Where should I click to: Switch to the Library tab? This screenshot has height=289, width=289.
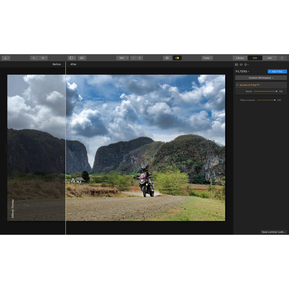(x=240, y=58)
